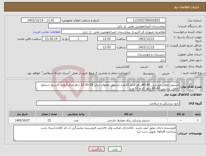Click the price validity time field 12:00

click(x=107, y=47)
